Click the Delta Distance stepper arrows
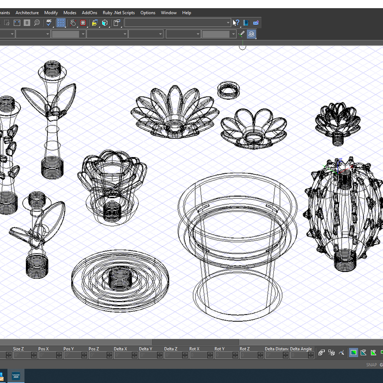This screenshot has height=383, width=383. [285, 355]
